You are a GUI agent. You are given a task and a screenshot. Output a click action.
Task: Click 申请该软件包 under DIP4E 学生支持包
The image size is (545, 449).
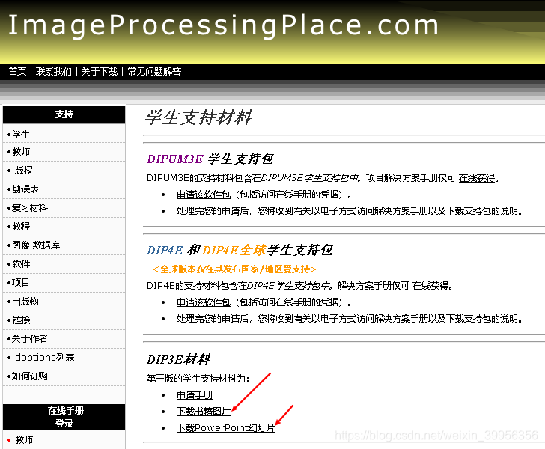[204, 302]
